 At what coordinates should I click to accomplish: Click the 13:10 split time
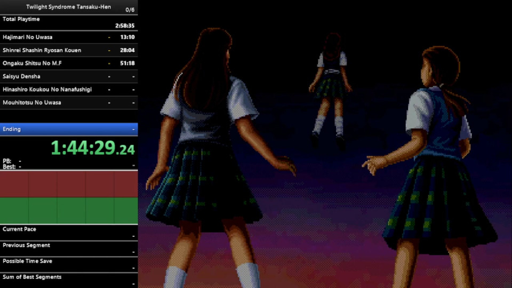click(127, 37)
